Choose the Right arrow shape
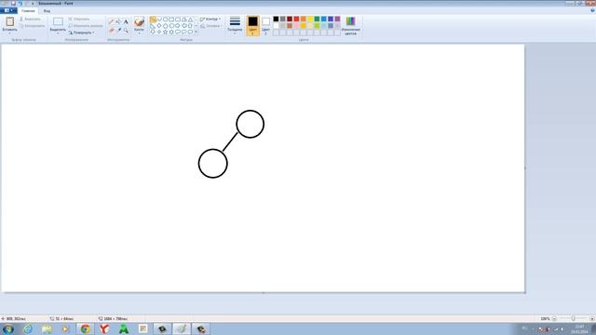This screenshot has width=596, height=335. pos(178,26)
